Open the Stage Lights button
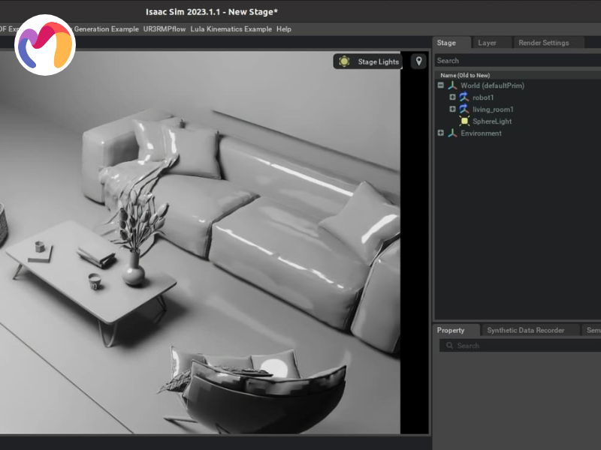Image resolution: width=601 pixels, height=450 pixels. pos(378,61)
